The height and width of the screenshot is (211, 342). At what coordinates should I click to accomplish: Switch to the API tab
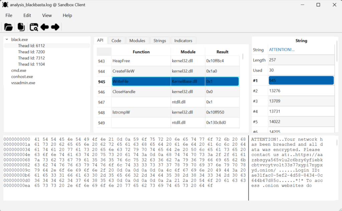[100, 40]
